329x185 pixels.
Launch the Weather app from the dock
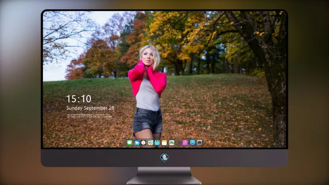136,143
